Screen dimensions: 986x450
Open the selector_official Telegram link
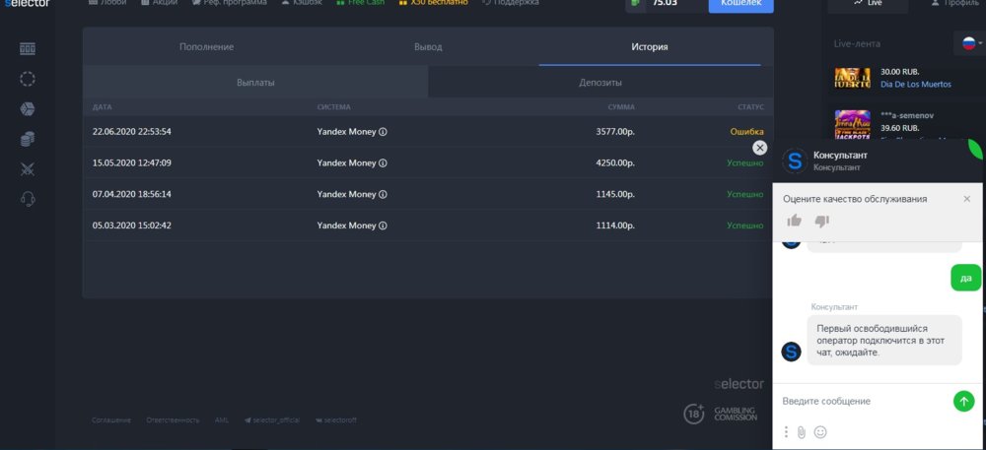click(272, 419)
